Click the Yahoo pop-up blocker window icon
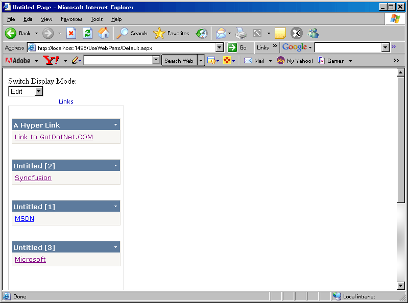The image size is (408, 303). [x=211, y=61]
